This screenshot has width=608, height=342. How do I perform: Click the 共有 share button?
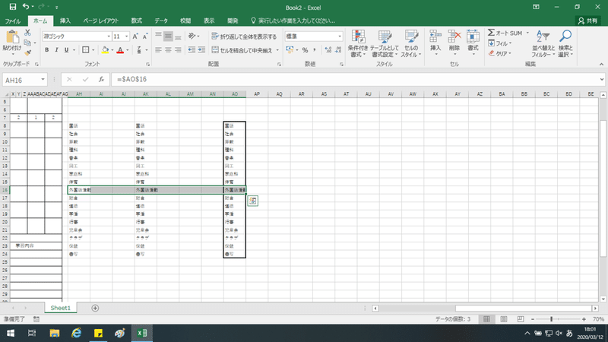pyautogui.click(x=587, y=21)
